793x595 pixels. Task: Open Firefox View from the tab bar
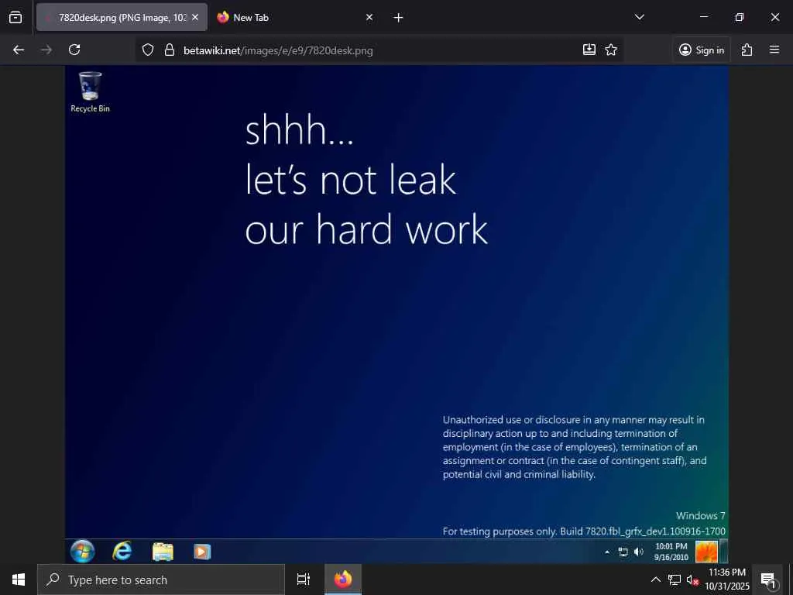15,17
